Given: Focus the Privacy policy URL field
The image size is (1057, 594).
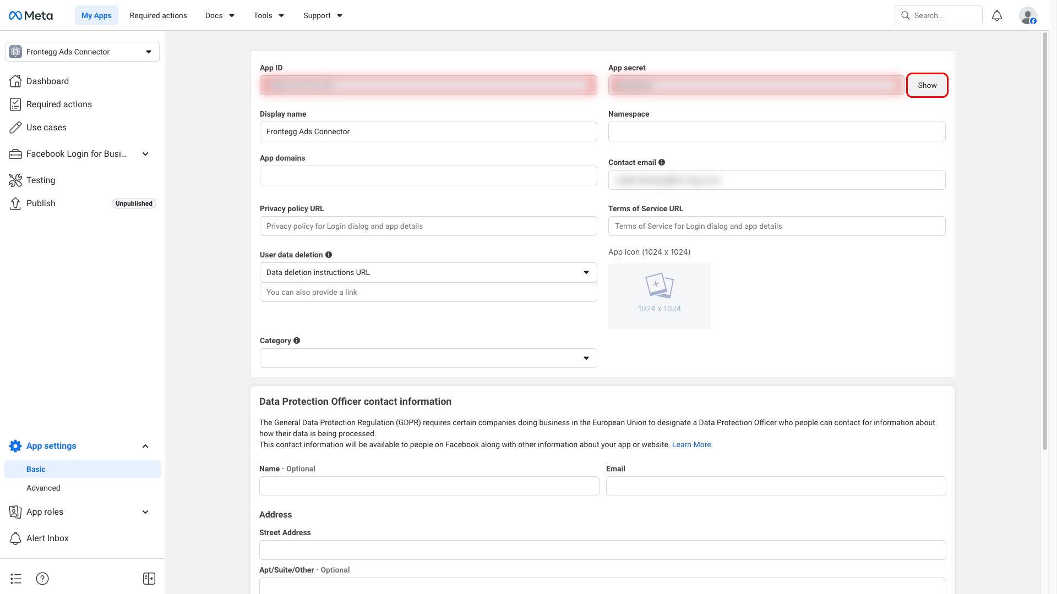Looking at the screenshot, I should click(x=428, y=226).
